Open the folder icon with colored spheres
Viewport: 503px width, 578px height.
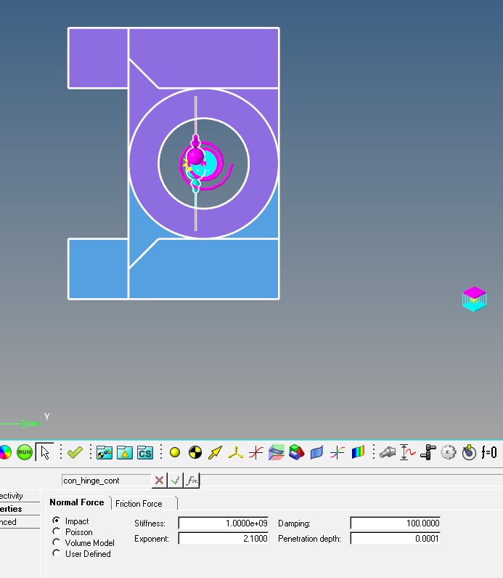(105, 452)
